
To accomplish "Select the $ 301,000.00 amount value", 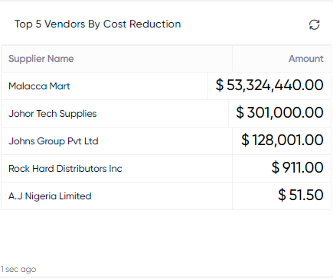I will pos(279,112).
